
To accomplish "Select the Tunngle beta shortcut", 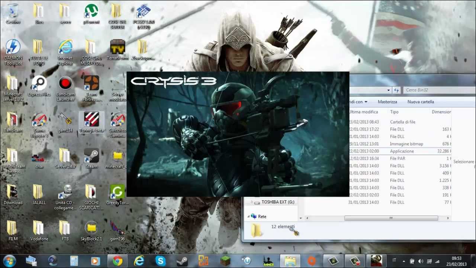I will point(91,122).
